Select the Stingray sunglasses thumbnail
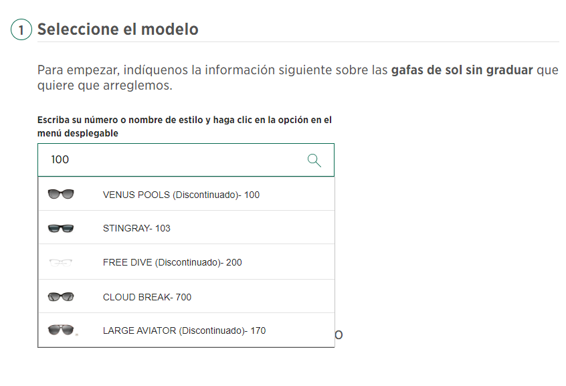 61,228
